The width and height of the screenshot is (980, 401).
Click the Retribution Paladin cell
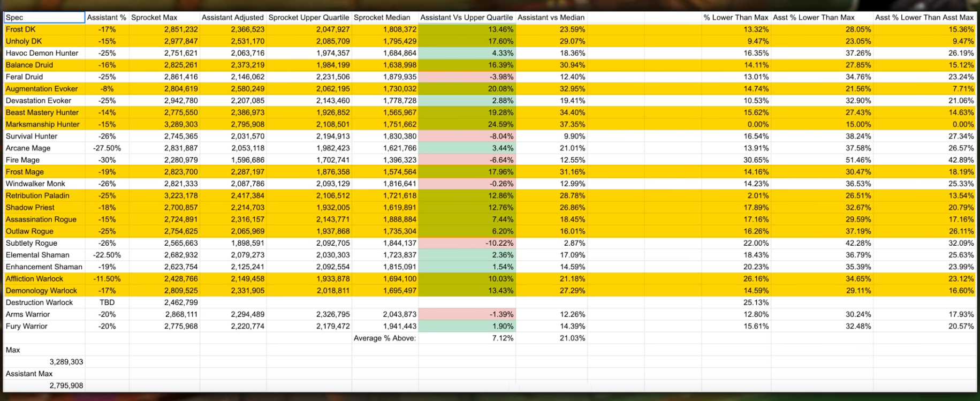pyautogui.click(x=44, y=195)
